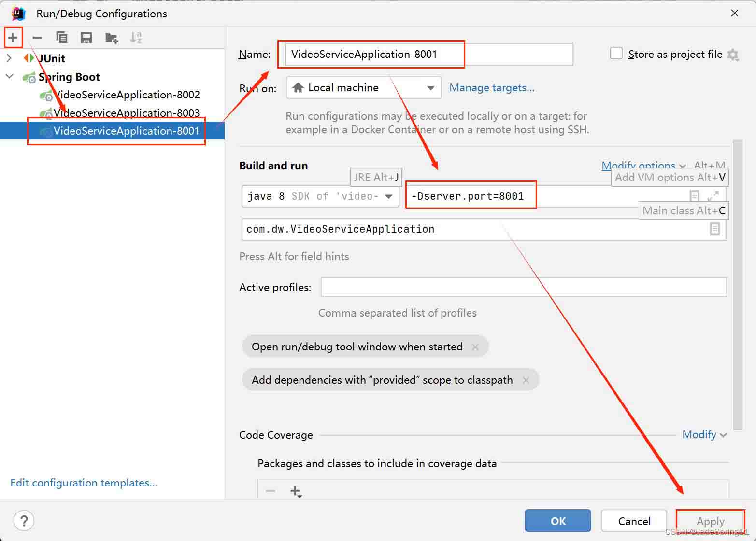Select VideoServiceApplication-8002 configuration

pyautogui.click(x=127, y=95)
